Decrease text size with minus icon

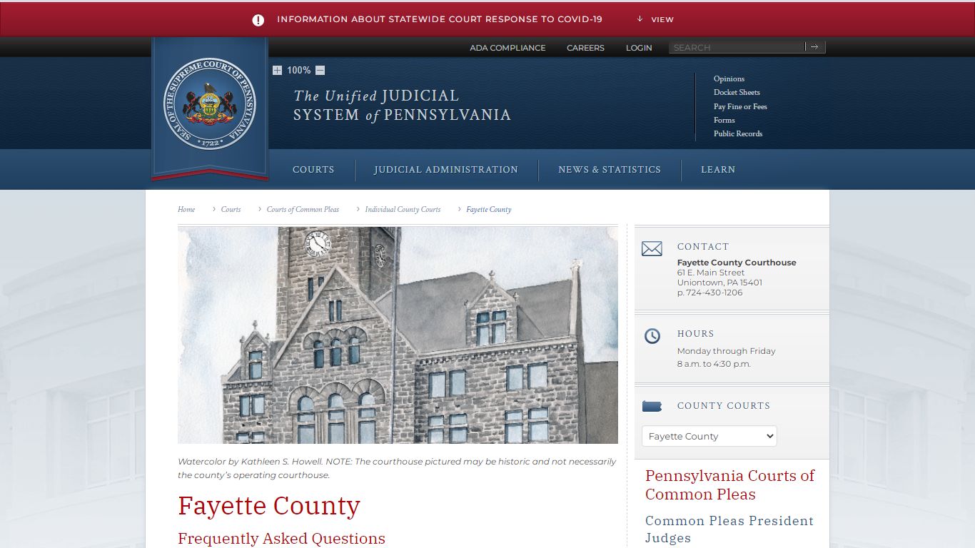point(320,70)
